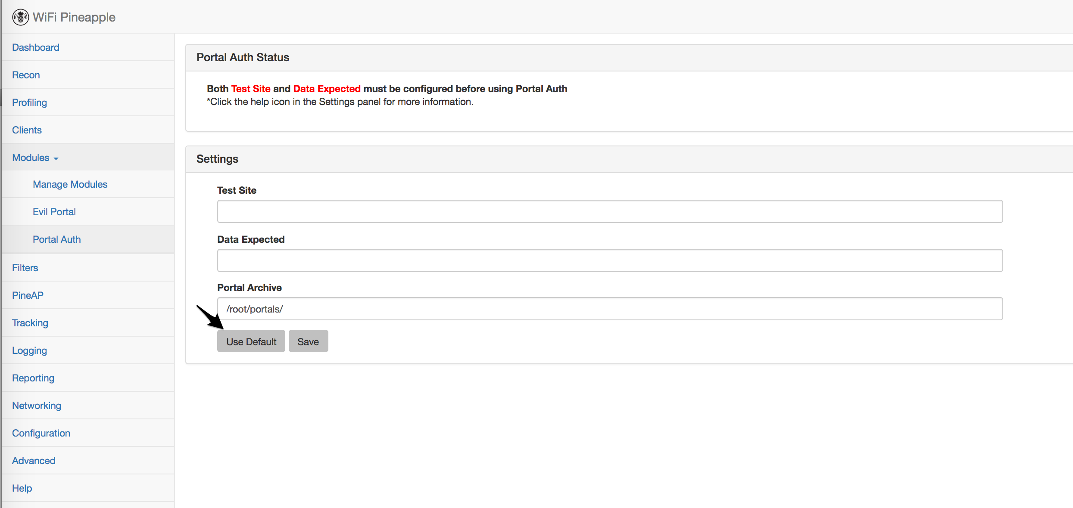
Task: Open the Logging page
Action: (x=29, y=350)
